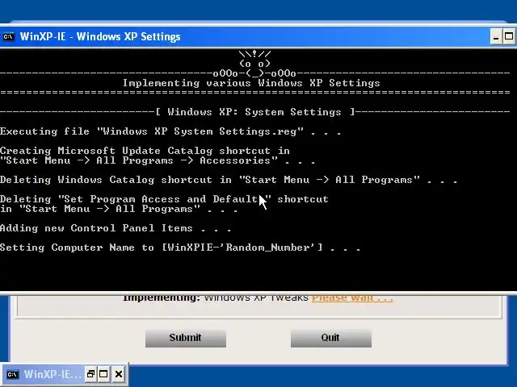Click "Setting Computer Name to" line
The height and width of the screenshot is (387, 517).
pyautogui.click(x=180, y=248)
